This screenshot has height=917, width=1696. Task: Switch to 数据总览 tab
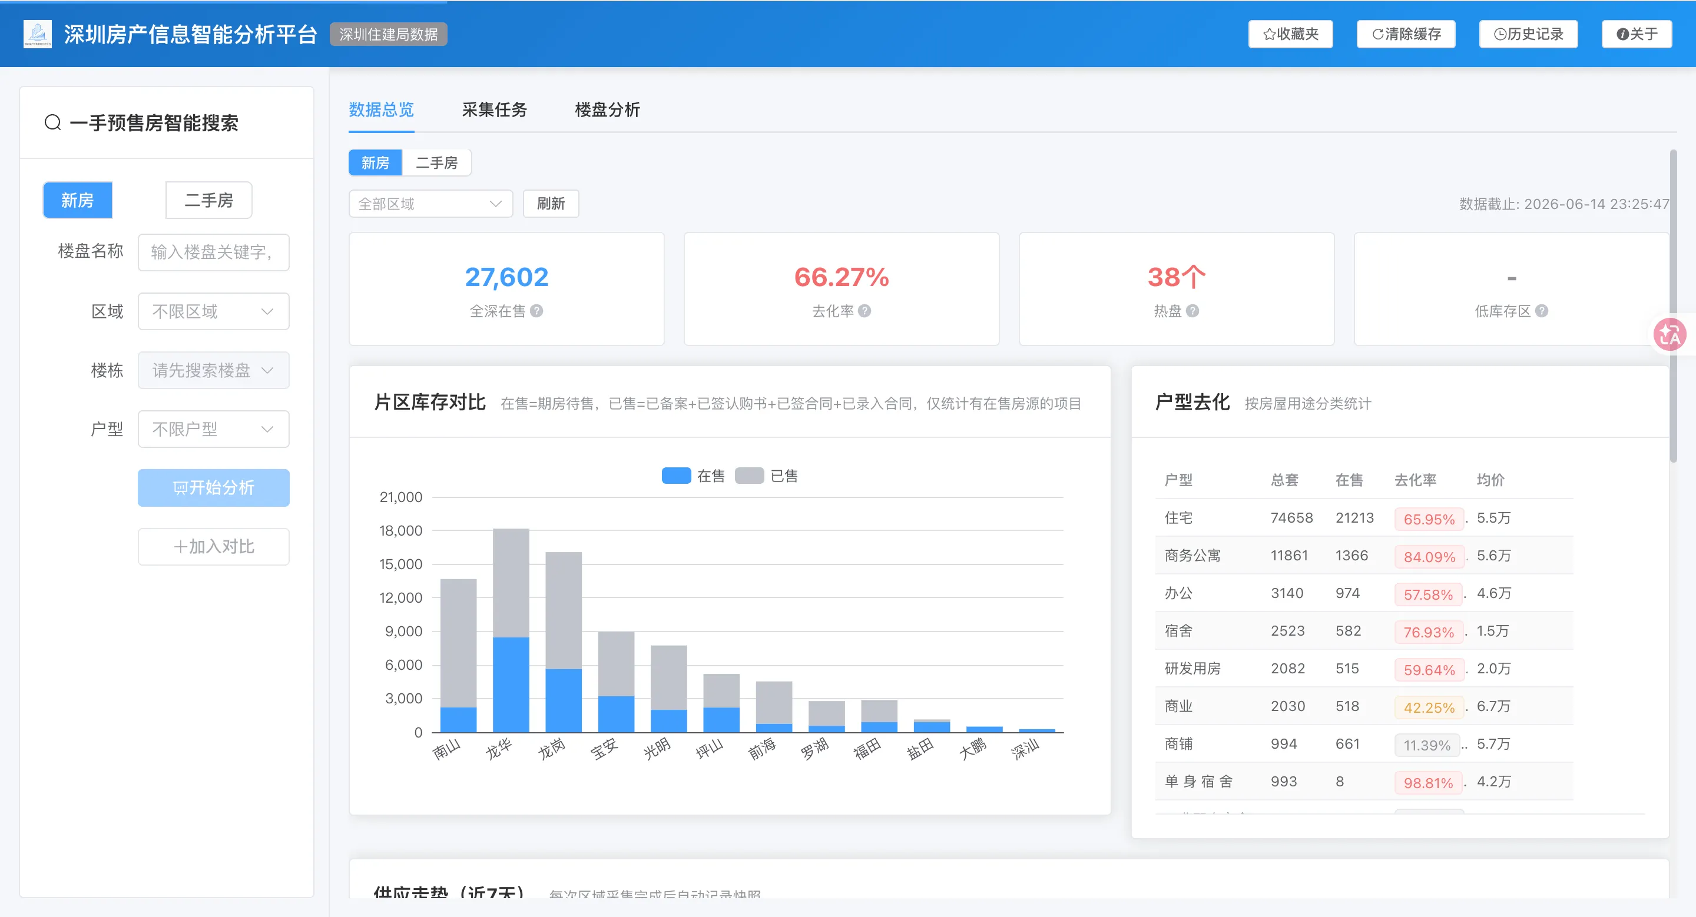(381, 109)
